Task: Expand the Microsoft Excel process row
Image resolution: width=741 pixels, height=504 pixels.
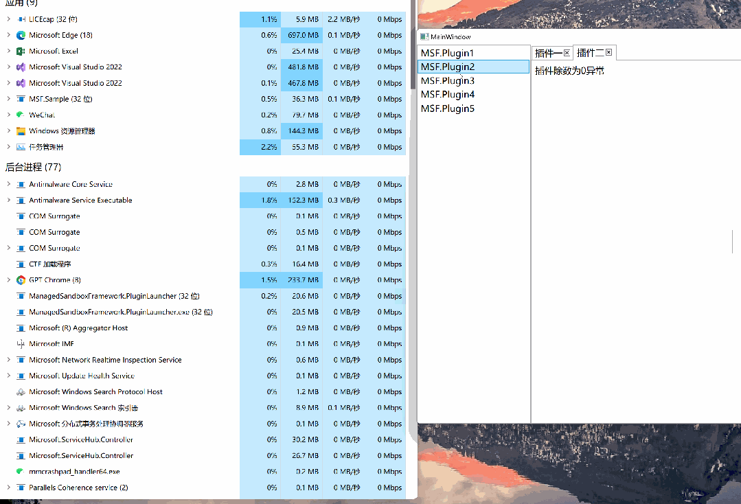Action: [8, 51]
